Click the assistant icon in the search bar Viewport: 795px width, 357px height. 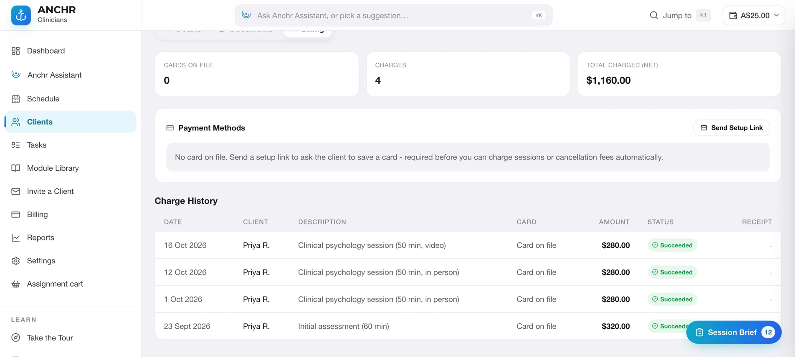[246, 15]
